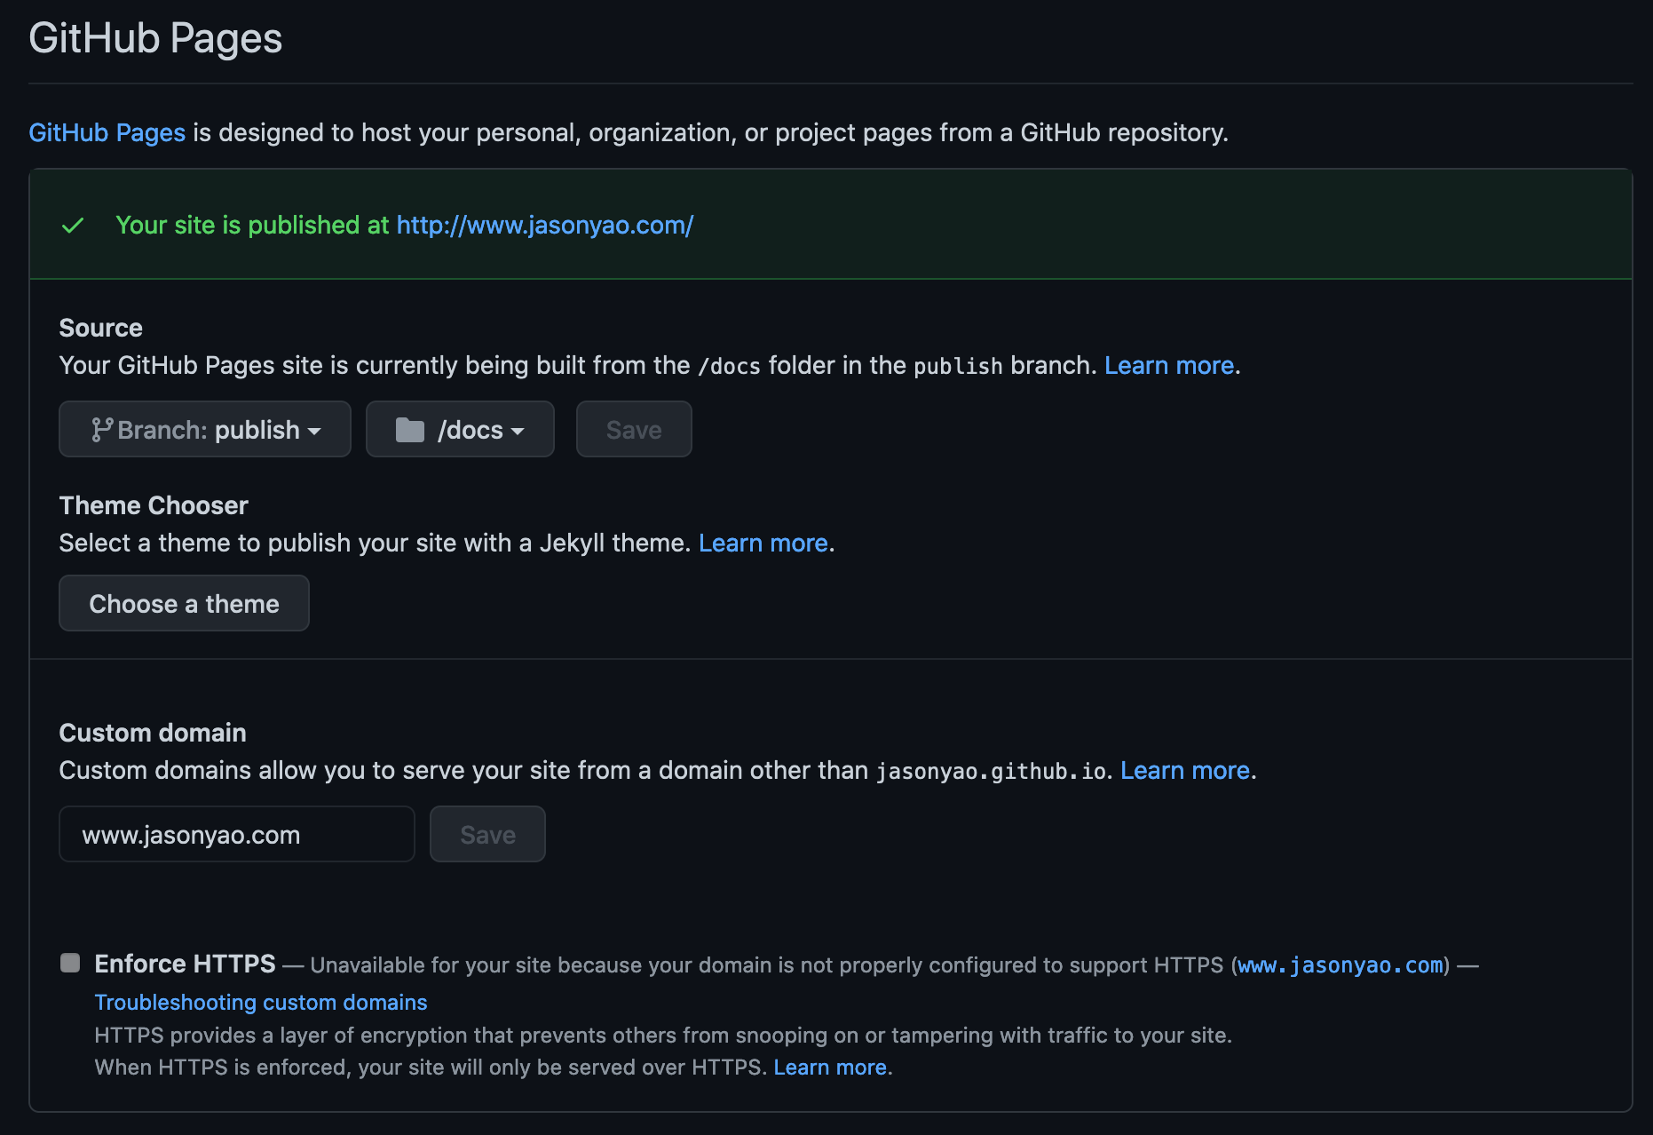Image resolution: width=1653 pixels, height=1135 pixels.
Task: Click the git branch icon in the Branch button
Action: [102, 430]
